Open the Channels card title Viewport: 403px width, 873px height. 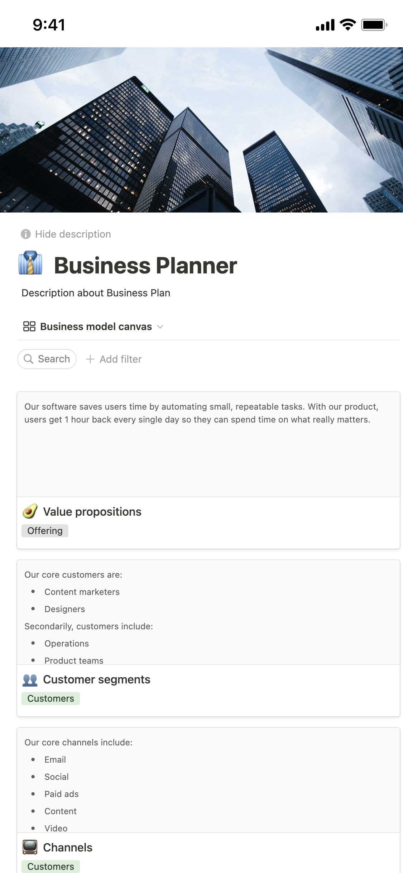[68, 848]
